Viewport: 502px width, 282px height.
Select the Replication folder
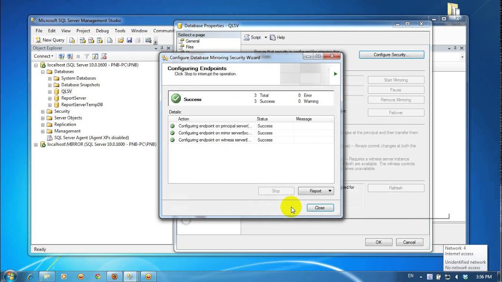[x=65, y=125]
